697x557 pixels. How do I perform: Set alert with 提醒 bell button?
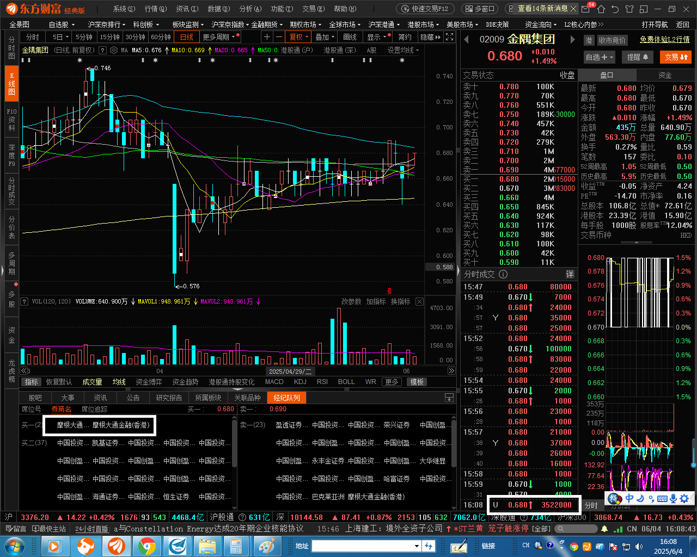637,57
